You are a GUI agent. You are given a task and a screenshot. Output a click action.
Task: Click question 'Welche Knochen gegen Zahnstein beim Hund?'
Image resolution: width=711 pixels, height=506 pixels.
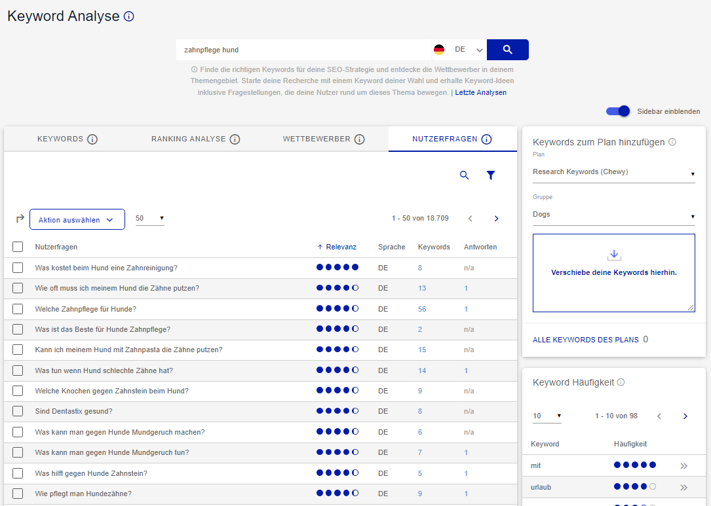click(x=111, y=391)
